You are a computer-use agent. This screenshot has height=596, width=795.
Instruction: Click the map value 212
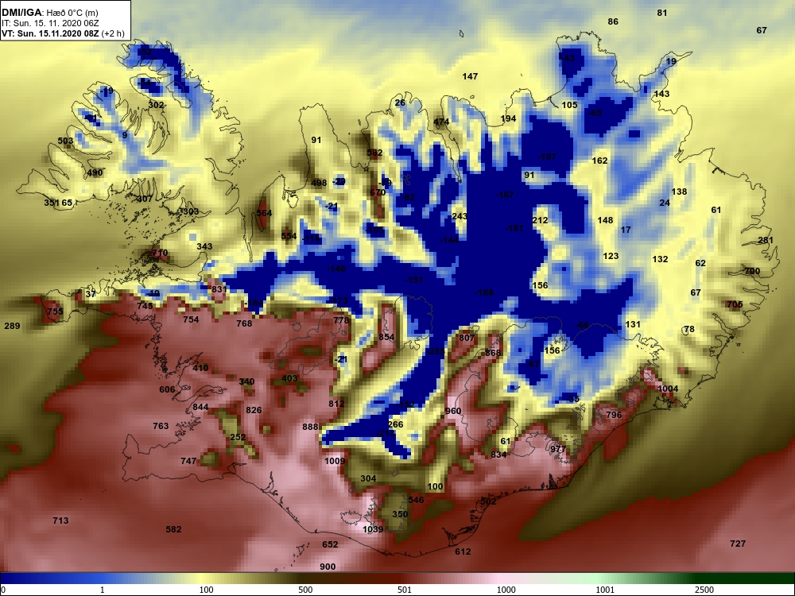coord(540,220)
